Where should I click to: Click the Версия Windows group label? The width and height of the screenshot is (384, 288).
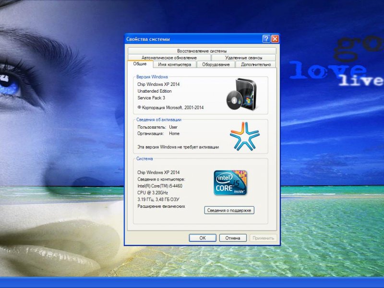point(152,77)
